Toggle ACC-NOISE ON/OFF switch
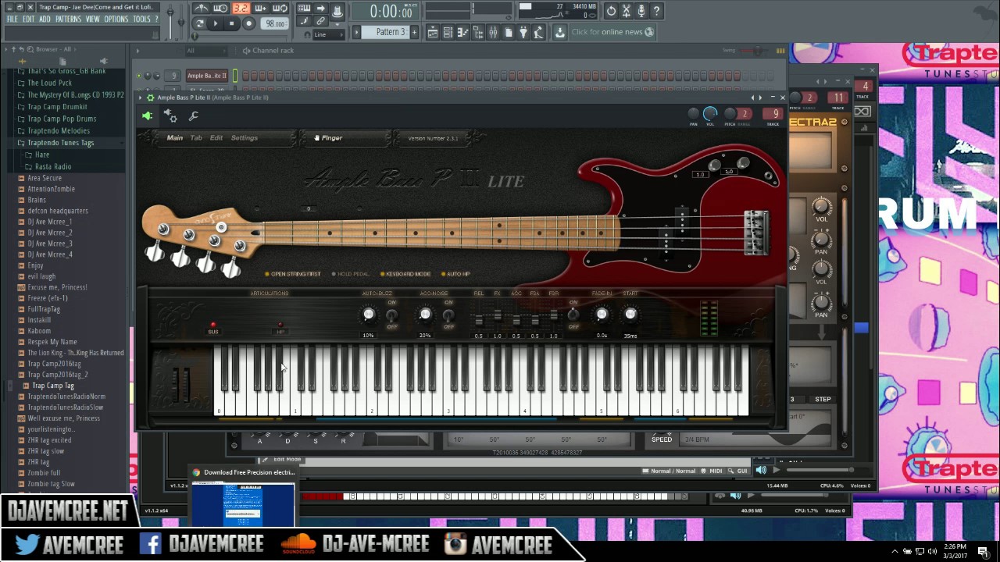Screen dimensions: 1000x562 coord(448,315)
